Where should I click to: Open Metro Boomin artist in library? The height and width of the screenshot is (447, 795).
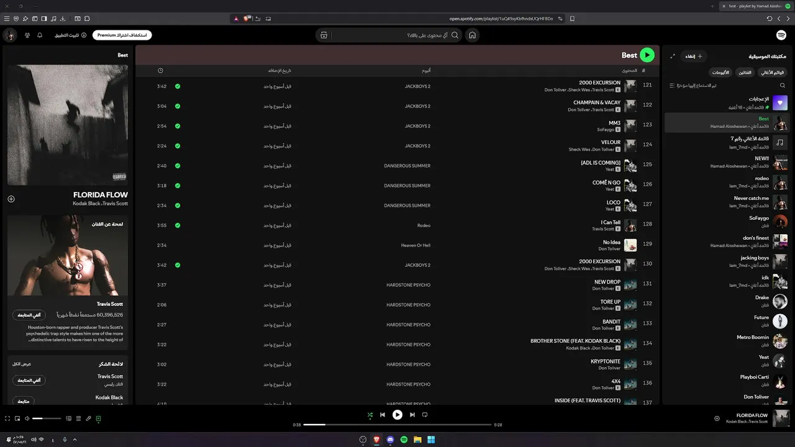(x=726, y=341)
